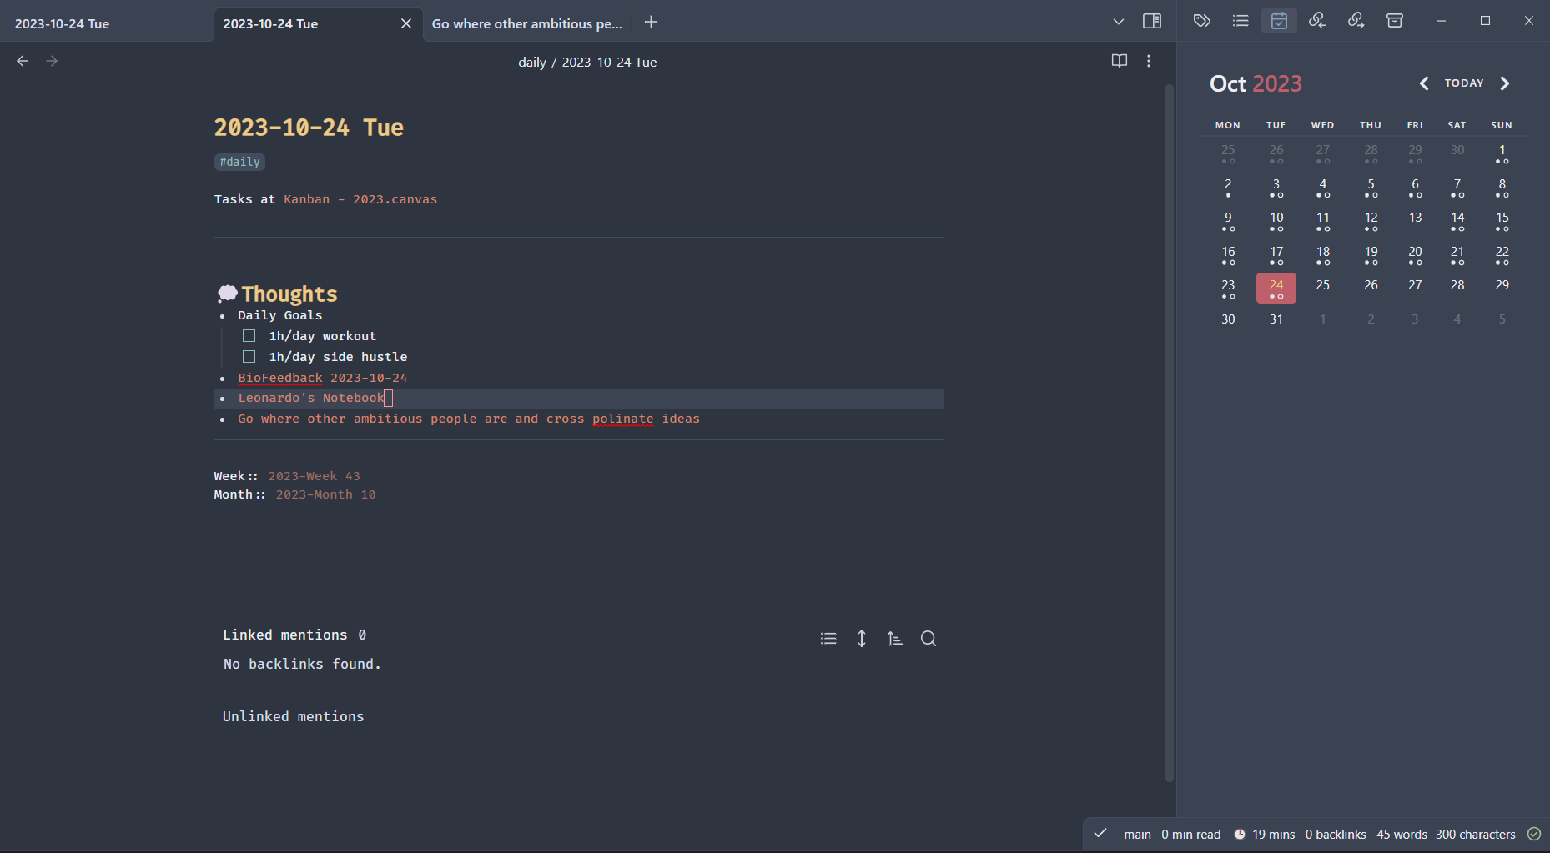This screenshot has width=1550, height=853.
Task: Select October 17 in the calendar
Action: click(x=1276, y=253)
